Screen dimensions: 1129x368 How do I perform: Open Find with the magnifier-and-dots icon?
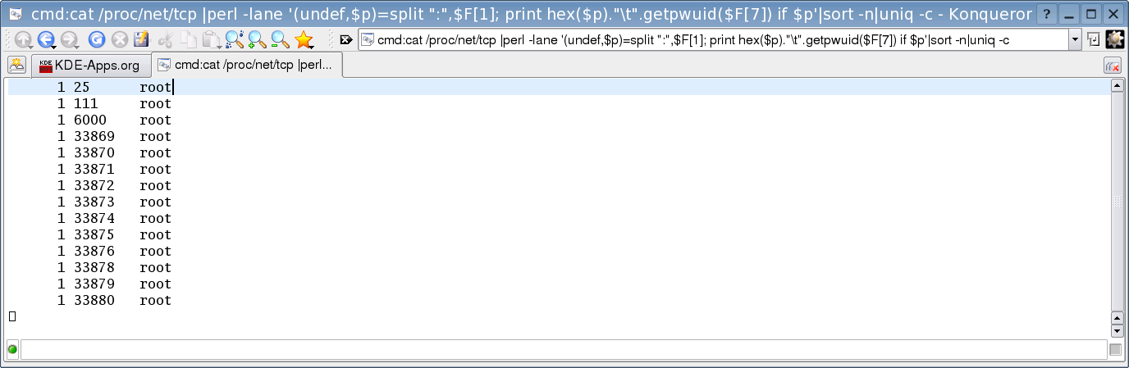coord(235,39)
